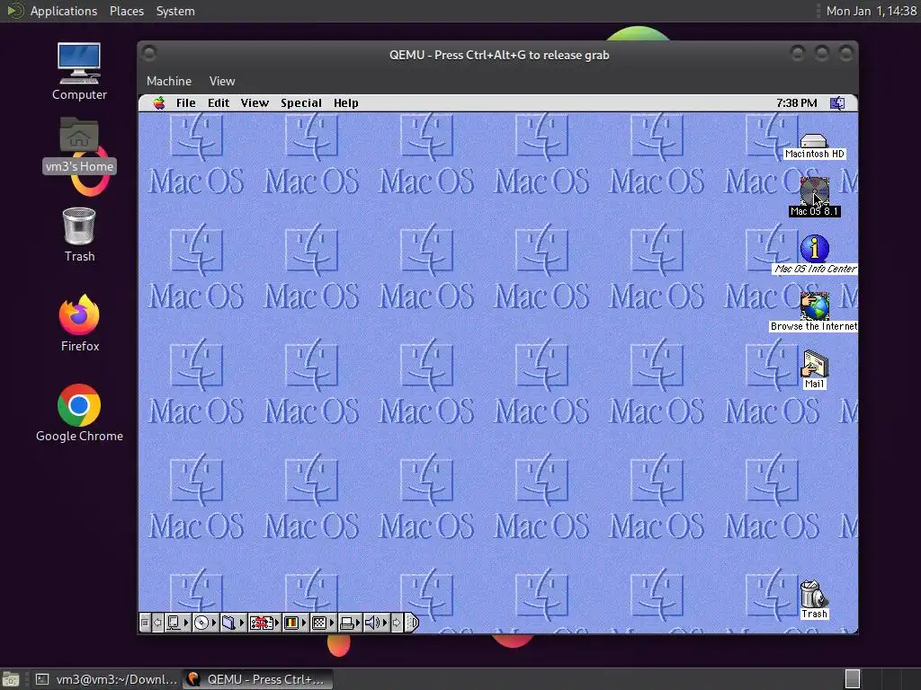The image size is (921, 690).
Task: Open the CD Strip module
Action: (206, 623)
